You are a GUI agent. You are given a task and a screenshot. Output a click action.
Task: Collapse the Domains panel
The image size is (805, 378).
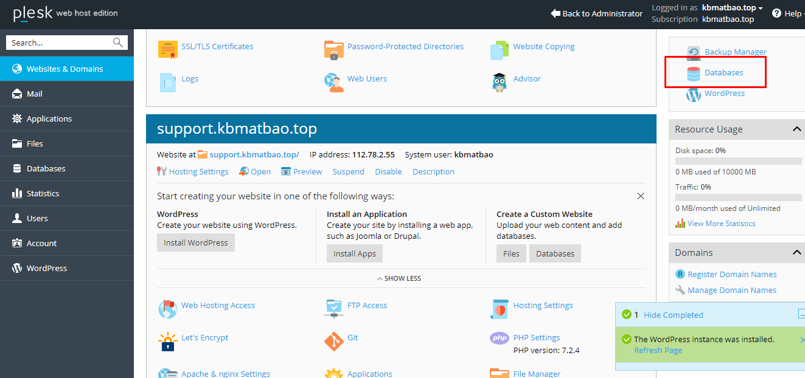796,253
